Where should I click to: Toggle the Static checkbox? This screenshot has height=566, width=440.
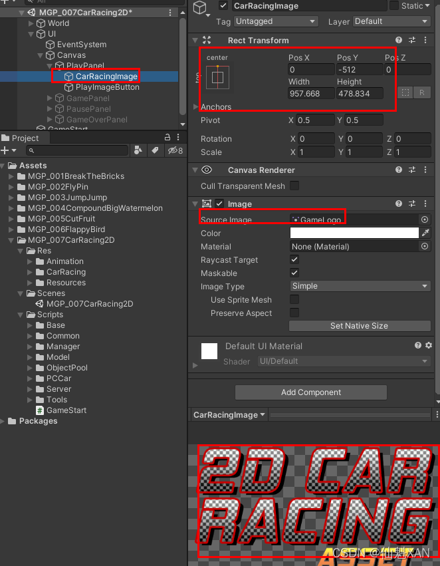coord(394,5)
